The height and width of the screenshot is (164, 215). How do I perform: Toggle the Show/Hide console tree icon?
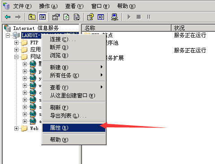(x=43, y=17)
